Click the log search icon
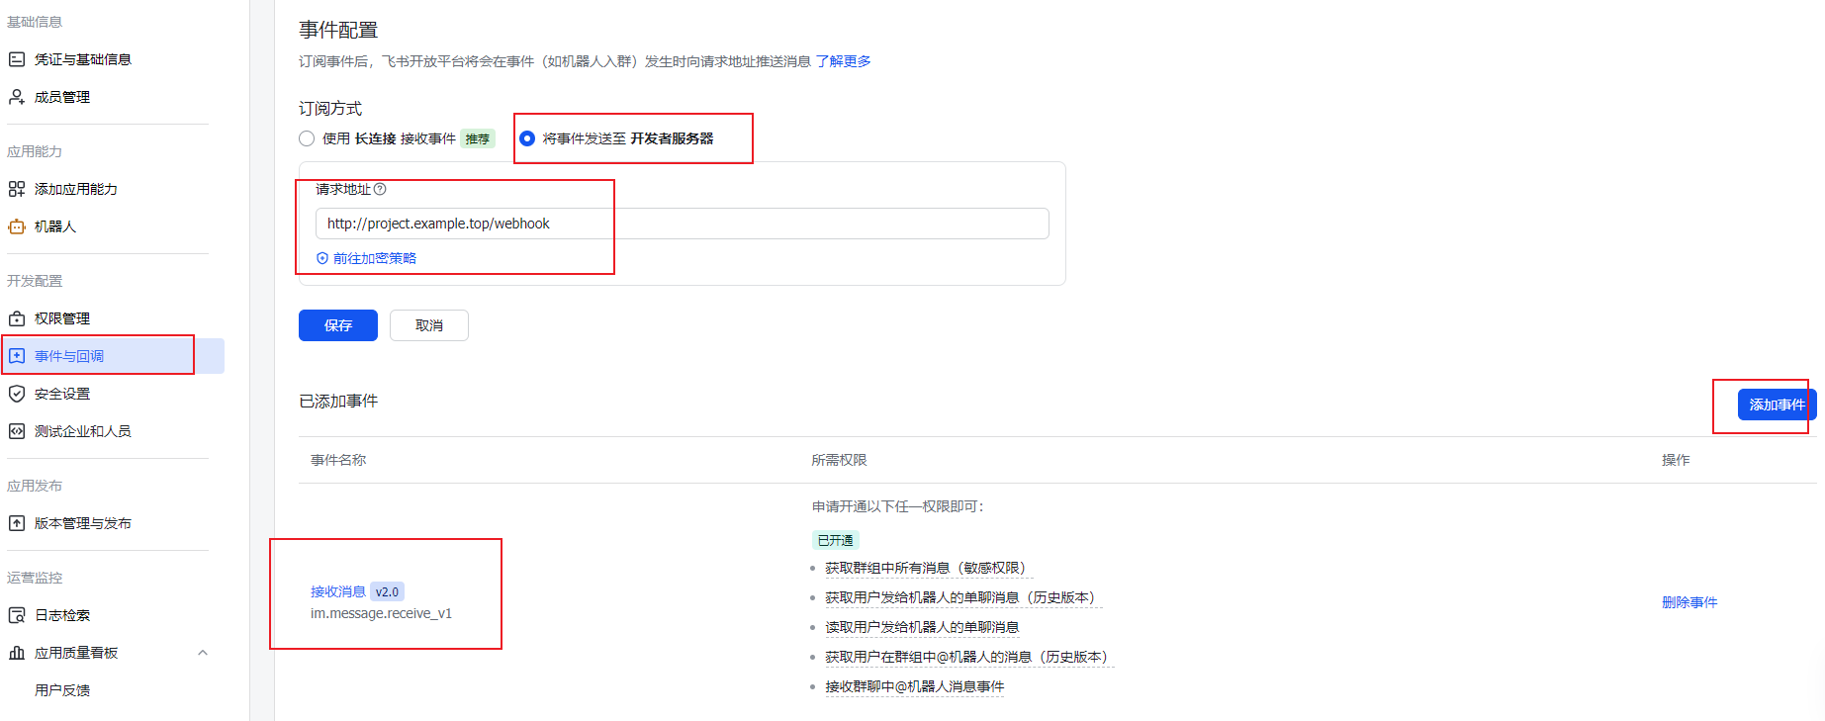Image resolution: width=1825 pixels, height=721 pixels. (17, 615)
